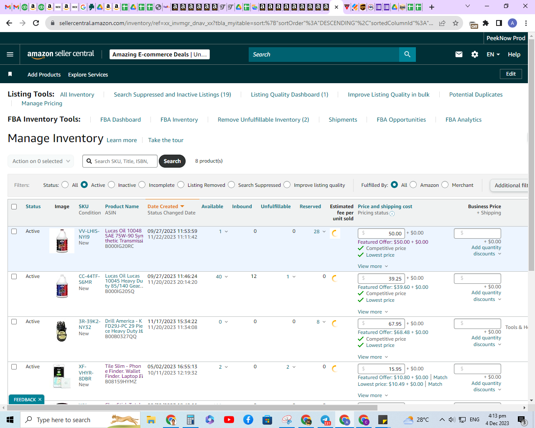Click the magnifier search button in header
This screenshot has width=535, height=428.
(x=408, y=54)
